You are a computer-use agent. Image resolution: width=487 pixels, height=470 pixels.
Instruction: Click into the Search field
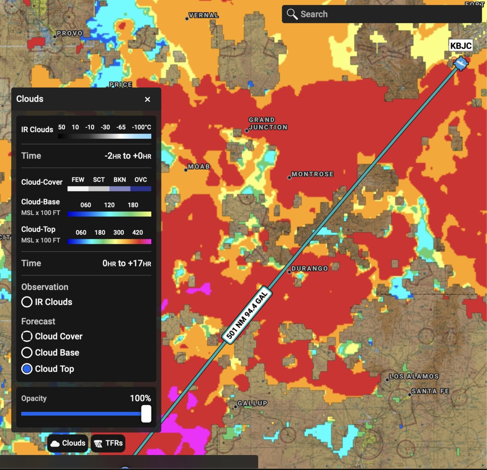tap(382, 14)
